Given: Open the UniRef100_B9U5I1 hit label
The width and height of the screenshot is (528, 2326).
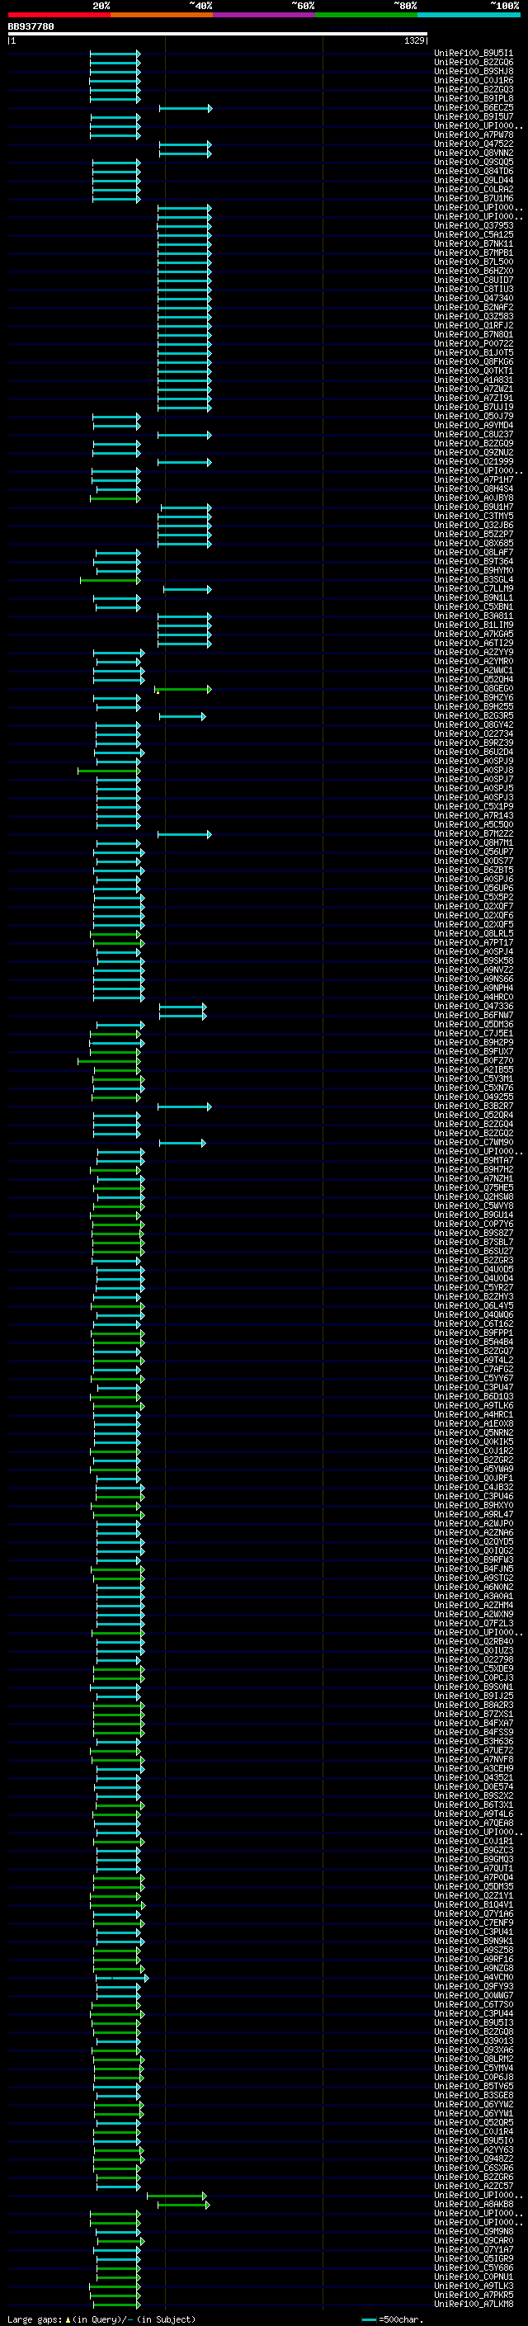Looking at the screenshot, I should click(x=474, y=54).
